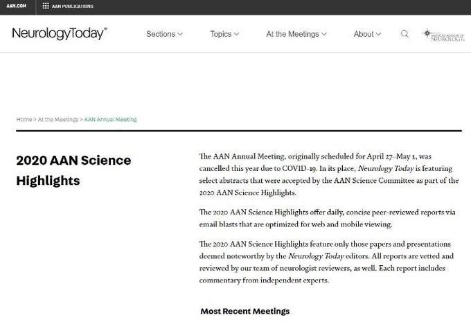Expand the Topics dropdown chevron

pyautogui.click(x=236, y=34)
